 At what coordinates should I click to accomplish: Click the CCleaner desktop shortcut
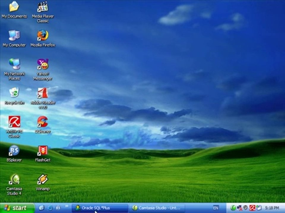[x=43, y=122]
